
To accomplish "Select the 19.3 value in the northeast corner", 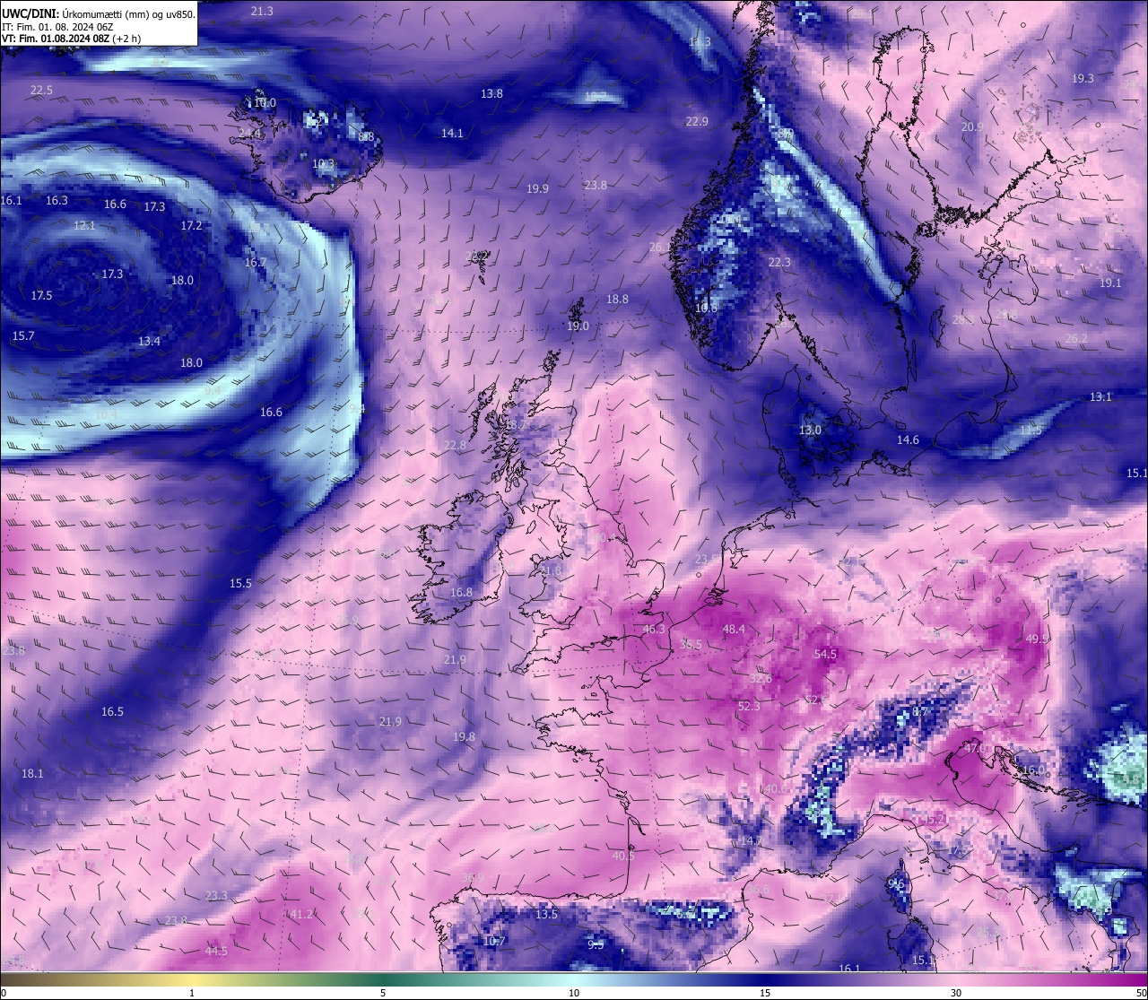I will point(1083,78).
